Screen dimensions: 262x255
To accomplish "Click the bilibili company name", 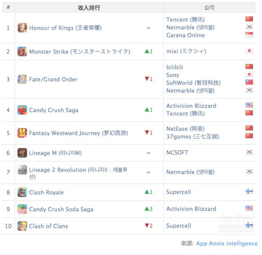I will (175, 67).
